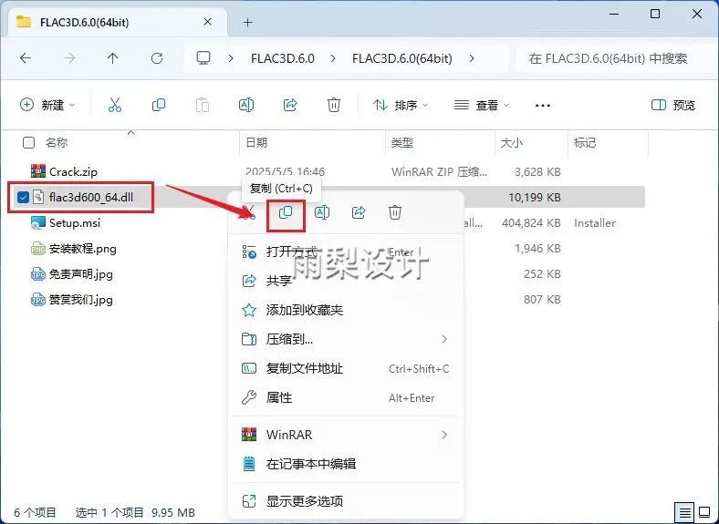Click the Cut icon in the toolbar

pos(115,105)
